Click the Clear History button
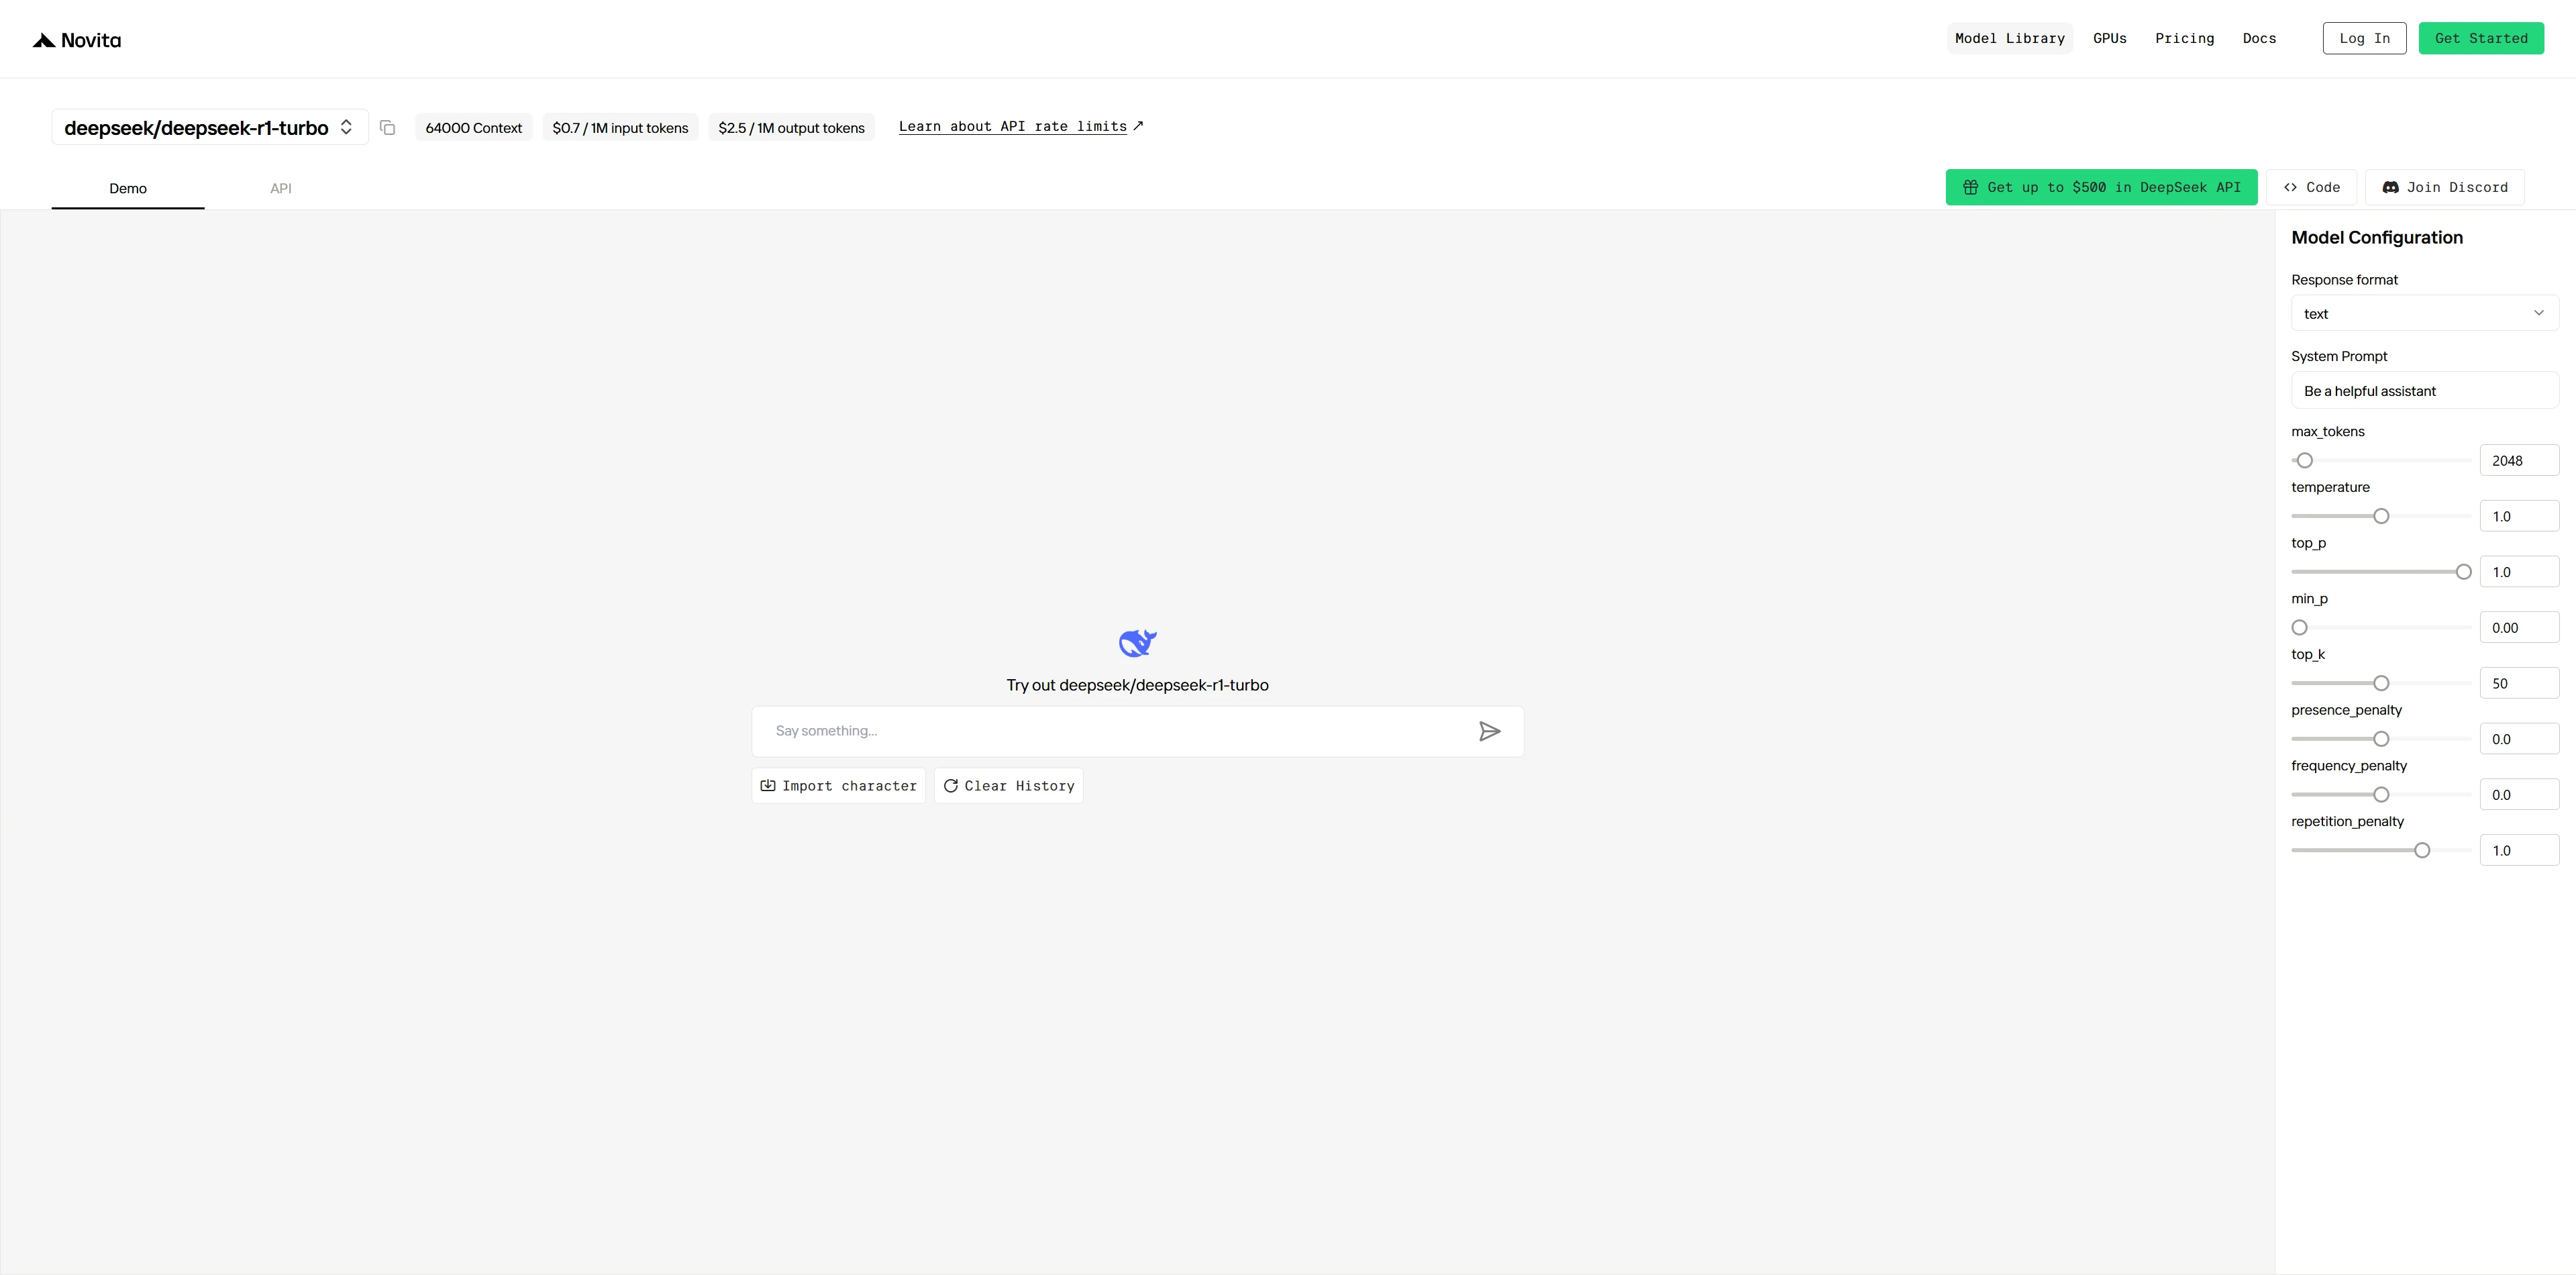This screenshot has width=2576, height=1275. [x=1008, y=786]
